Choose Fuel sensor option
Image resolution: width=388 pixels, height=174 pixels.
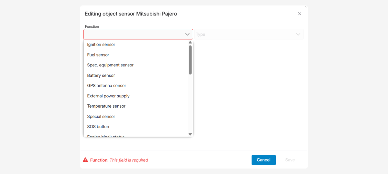[98, 55]
